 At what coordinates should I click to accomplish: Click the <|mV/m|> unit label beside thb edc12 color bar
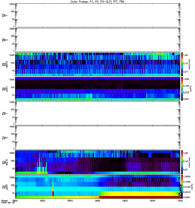pos(190,64)
